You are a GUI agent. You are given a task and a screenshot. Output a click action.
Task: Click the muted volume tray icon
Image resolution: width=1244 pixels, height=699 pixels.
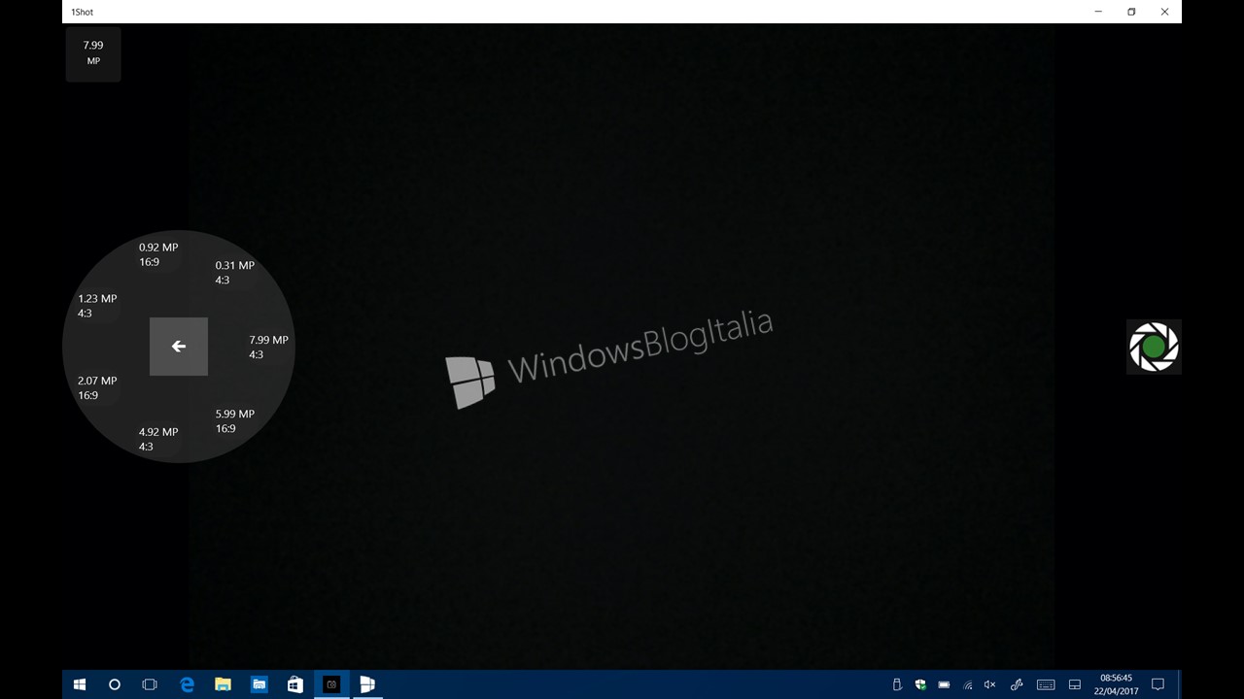point(990,684)
